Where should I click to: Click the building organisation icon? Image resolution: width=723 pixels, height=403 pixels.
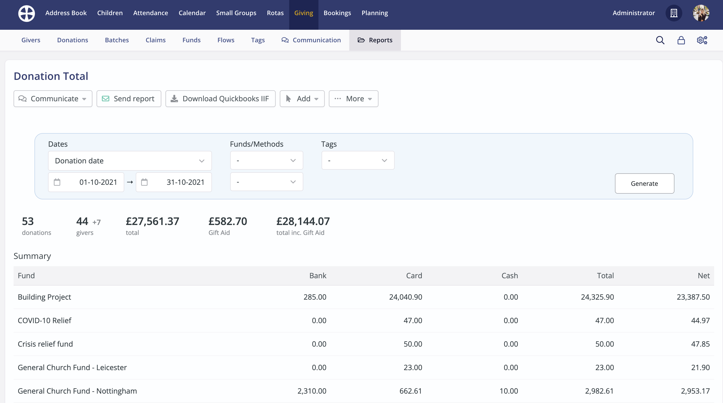pos(674,13)
